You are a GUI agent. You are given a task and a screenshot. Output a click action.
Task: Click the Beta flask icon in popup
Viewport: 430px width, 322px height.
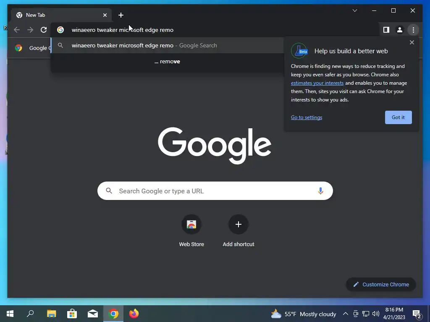[299, 51]
